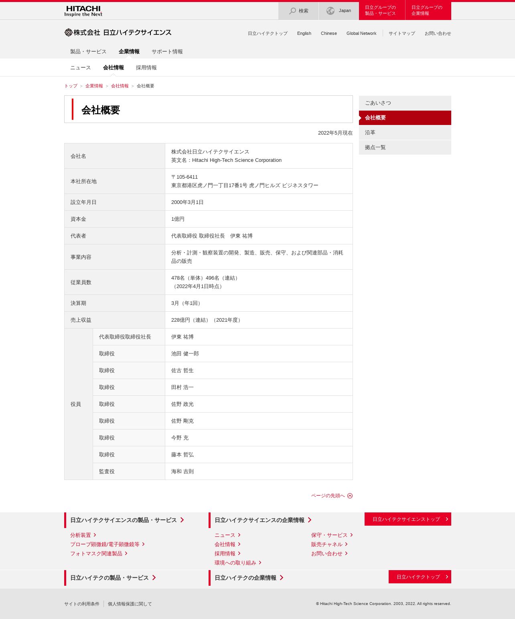
Task: Click the up-arrow circle icon at ページの先頭へ
Action: (x=350, y=496)
